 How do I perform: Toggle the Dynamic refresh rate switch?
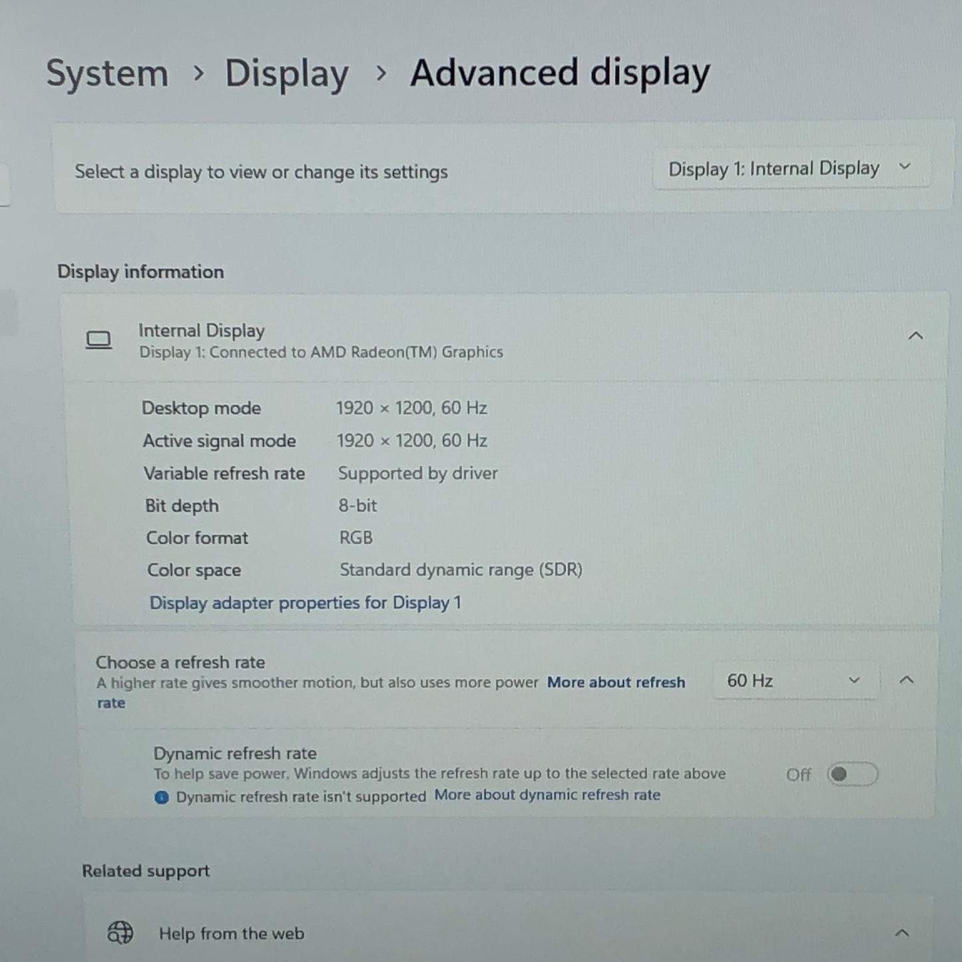[852, 774]
